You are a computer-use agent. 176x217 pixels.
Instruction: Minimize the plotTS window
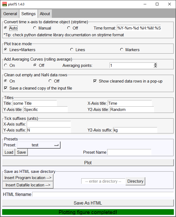tap(145, 4)
